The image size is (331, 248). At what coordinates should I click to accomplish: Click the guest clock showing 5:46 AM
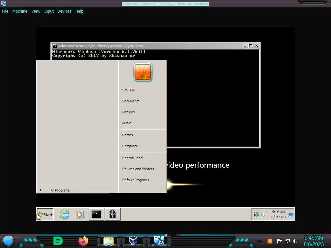click(278, 214)
